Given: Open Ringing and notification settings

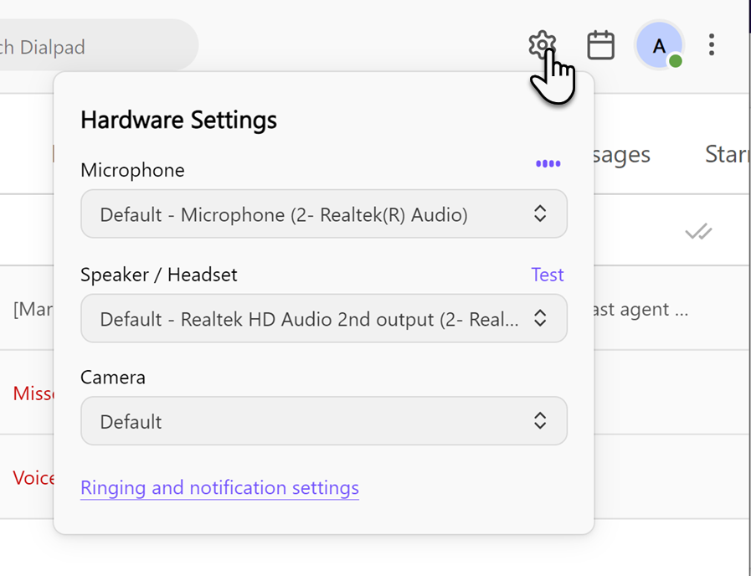Looking at the screenshot, I should pyautogui.click(x=219, y=488).
